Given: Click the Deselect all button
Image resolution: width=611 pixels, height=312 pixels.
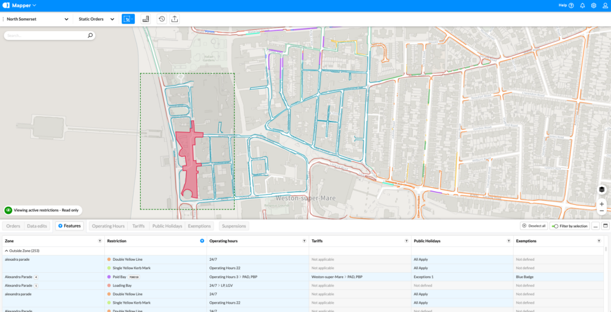Looking at the screenshot, I should [533, 226].
